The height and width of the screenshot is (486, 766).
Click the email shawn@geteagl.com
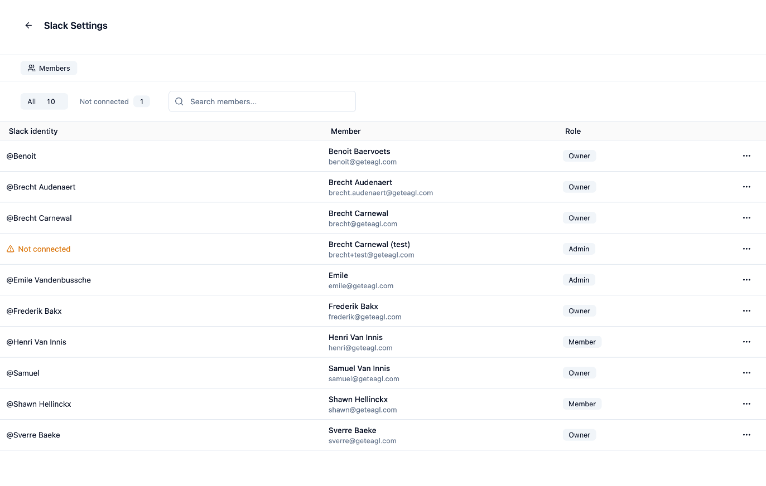363,410
